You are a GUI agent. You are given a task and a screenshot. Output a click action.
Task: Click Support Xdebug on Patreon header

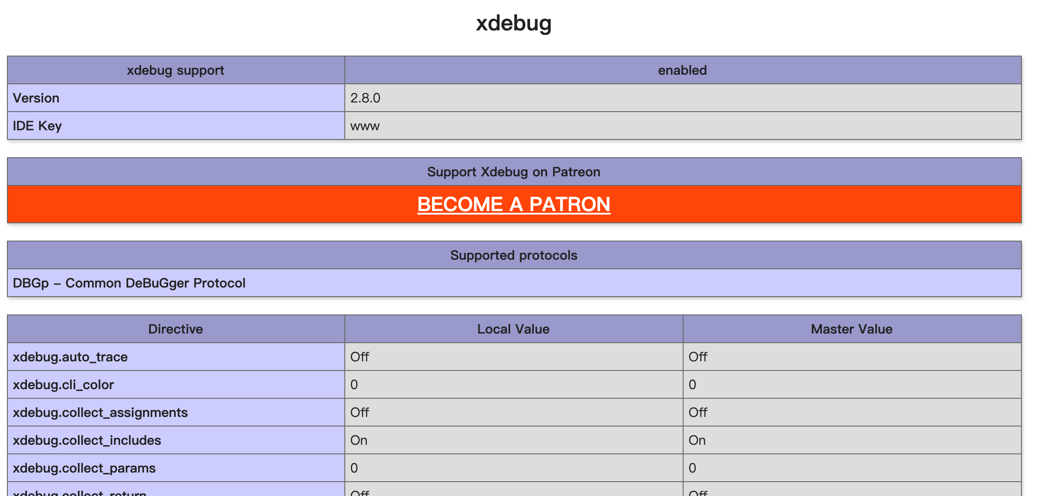(x=514, y=172)
